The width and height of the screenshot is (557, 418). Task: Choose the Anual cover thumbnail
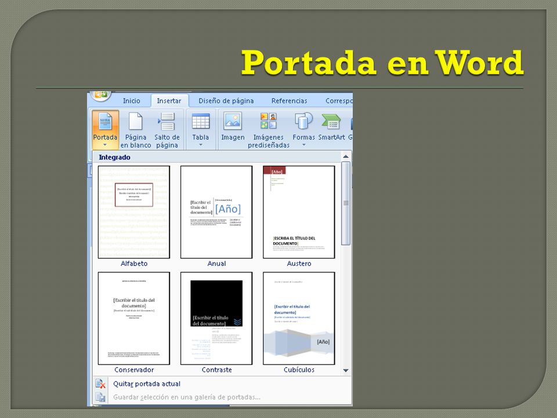click(x=216, y=212)
